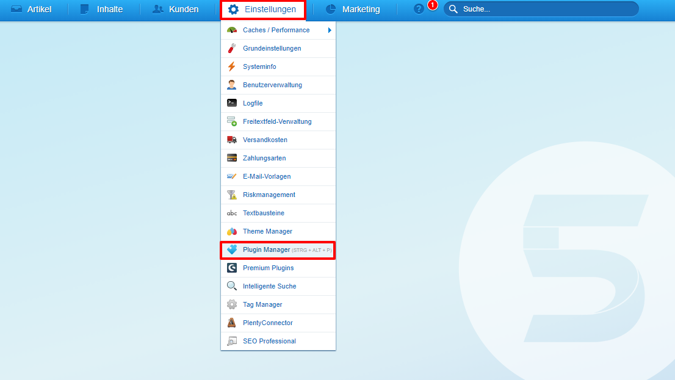Click the Suche search field
The height and width of the screenshot is (380, 675).
point(541,9)
